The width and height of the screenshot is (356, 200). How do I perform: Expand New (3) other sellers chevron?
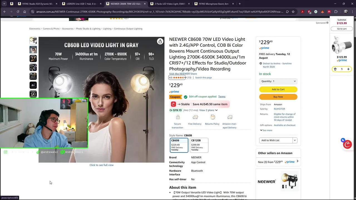point(297,161)
